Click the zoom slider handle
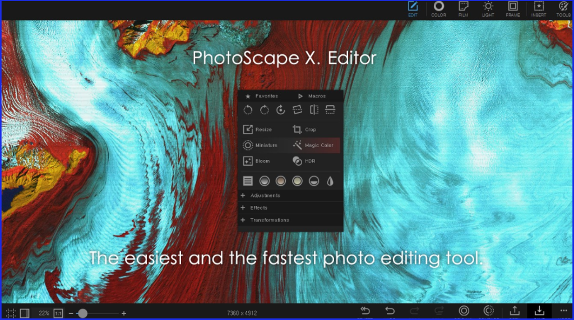Screen dimensions: 574x320 click(x=82, y=313)
